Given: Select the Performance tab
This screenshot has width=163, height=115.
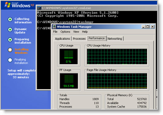Looking at the screenshot, I should click(97, 38).
